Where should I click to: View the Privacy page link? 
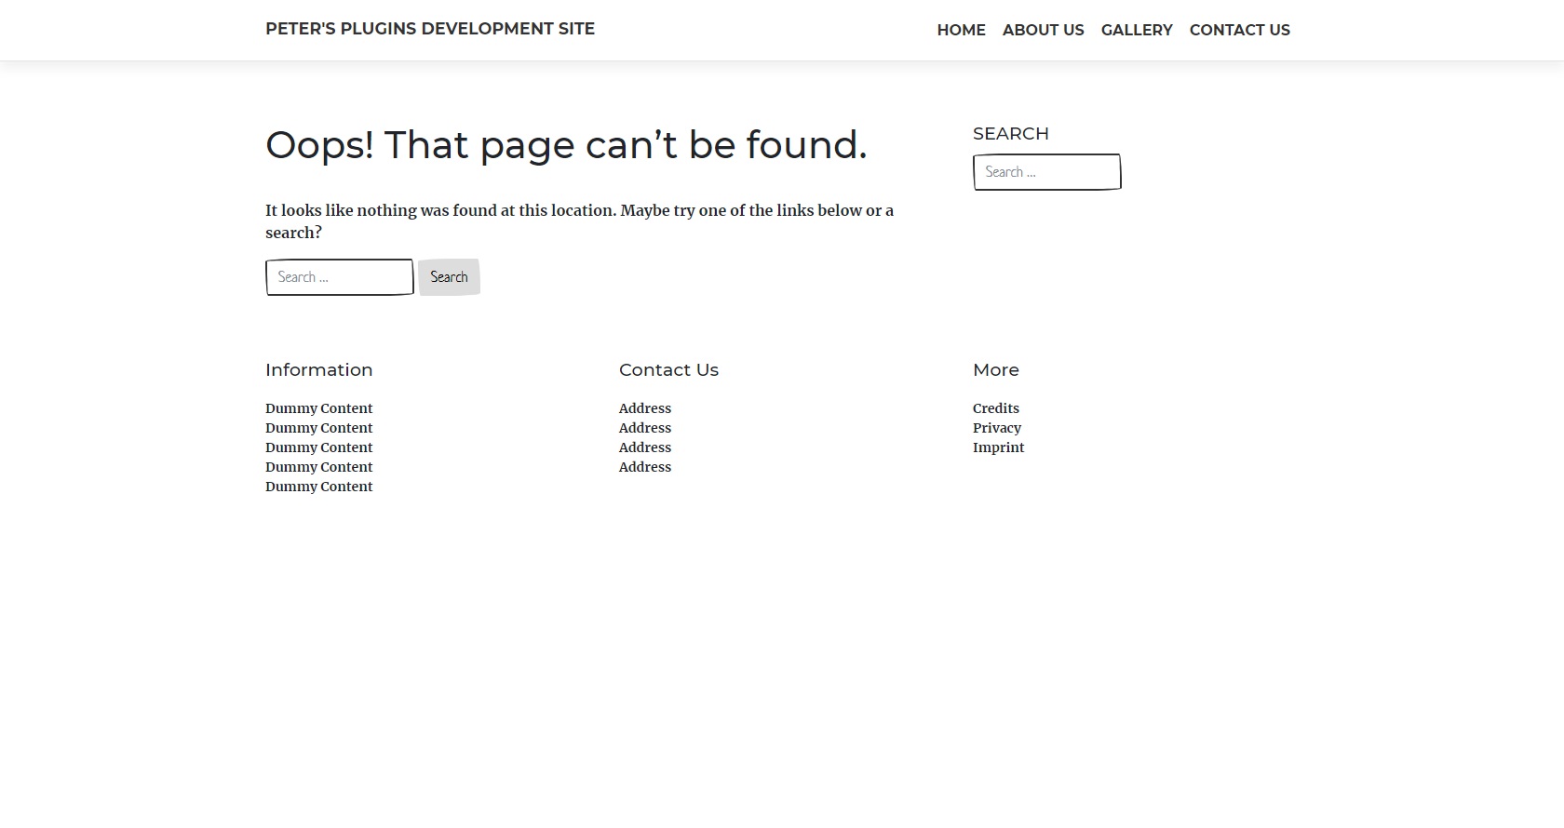(x=996, y=428)
